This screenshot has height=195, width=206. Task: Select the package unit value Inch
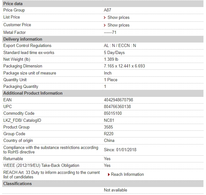click(x=108, y=73)
